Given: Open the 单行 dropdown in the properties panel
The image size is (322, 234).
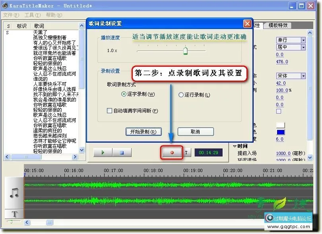Looking at the screenshot, I should click(303, 40).
